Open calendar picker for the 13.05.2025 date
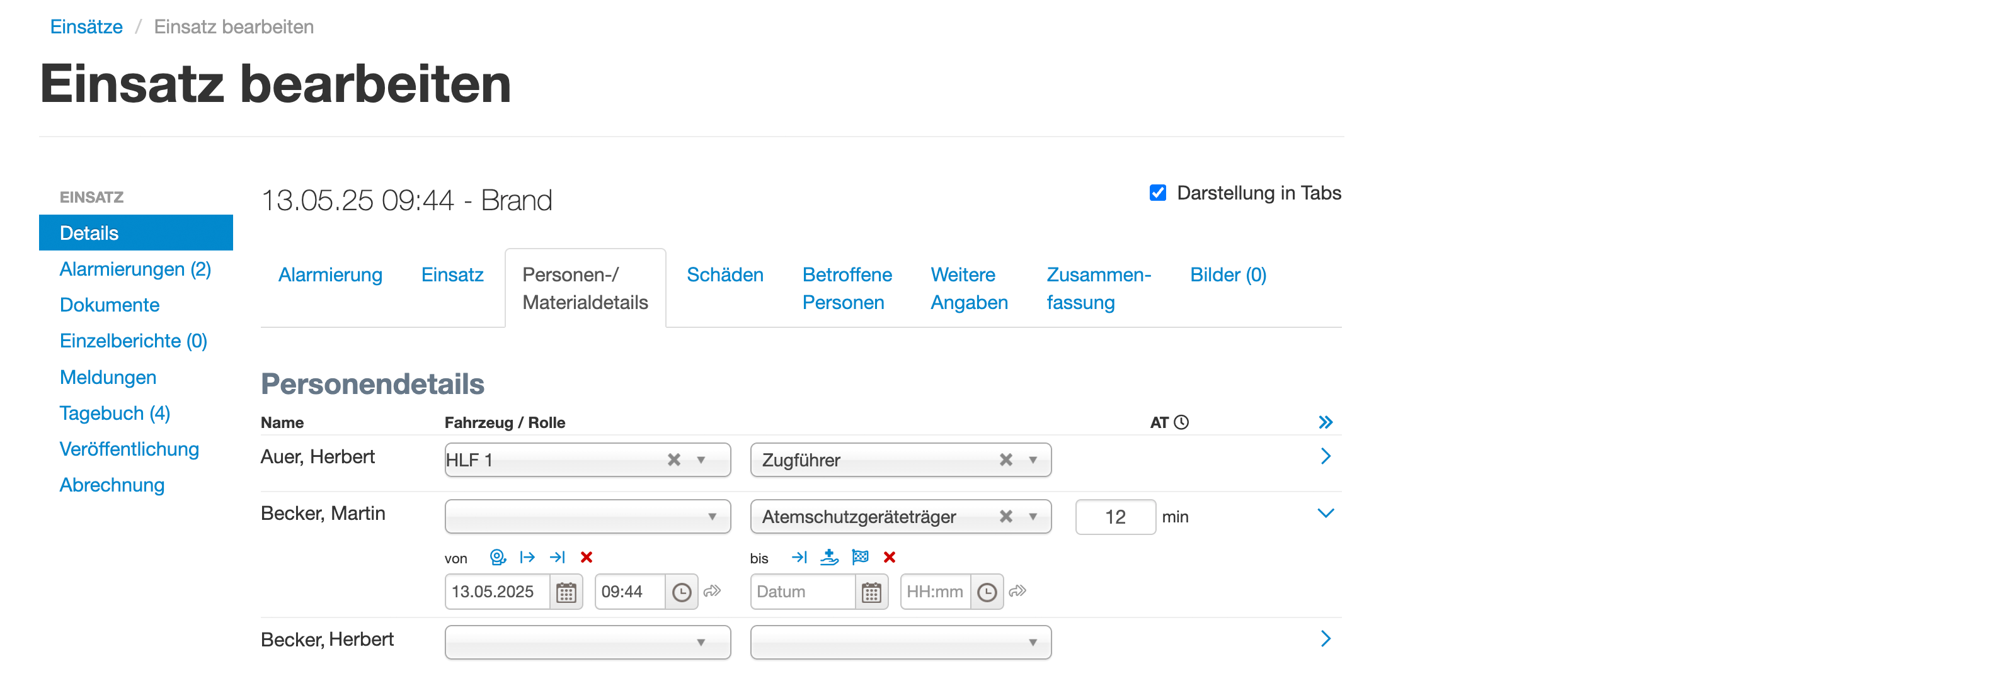 click(566, 592)
